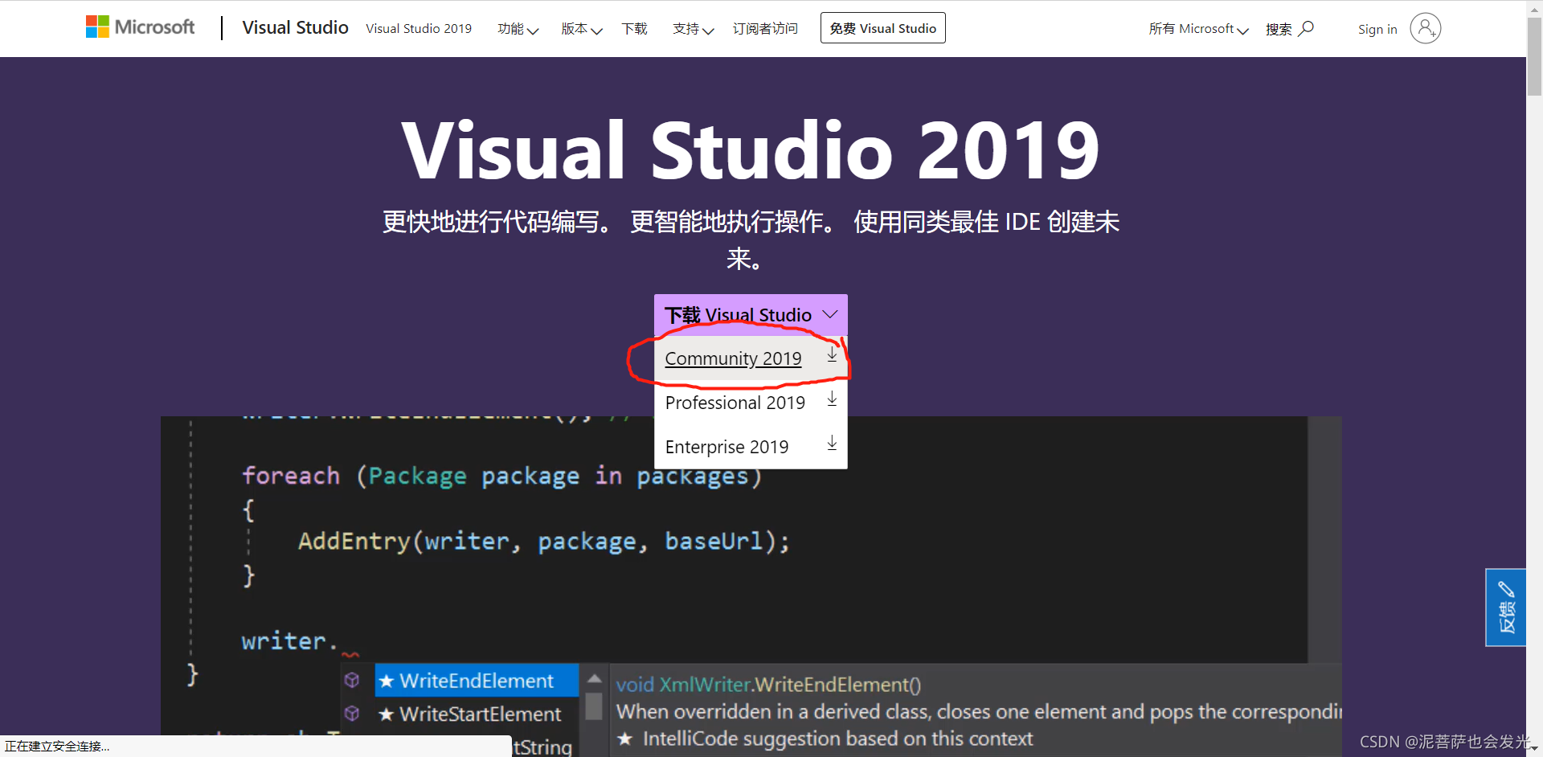Click the Sign in link
The image size is (1543, 757).
(x=1377, y=29)
